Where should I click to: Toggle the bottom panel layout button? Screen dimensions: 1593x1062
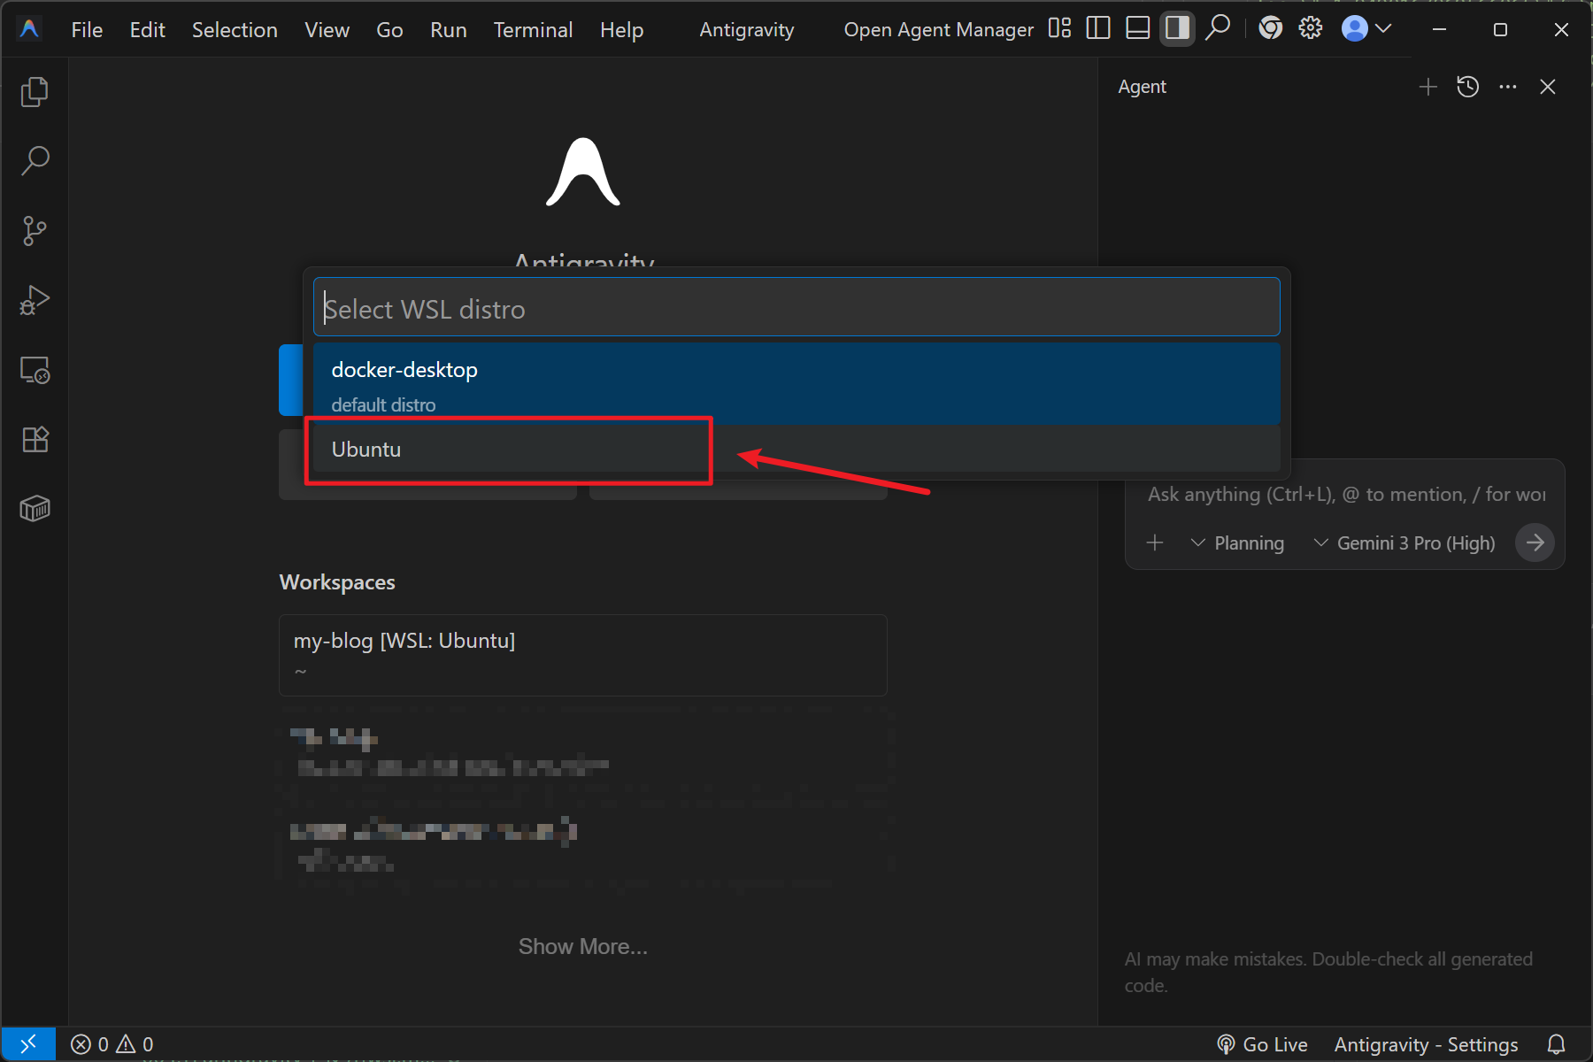pos(1137,29)
